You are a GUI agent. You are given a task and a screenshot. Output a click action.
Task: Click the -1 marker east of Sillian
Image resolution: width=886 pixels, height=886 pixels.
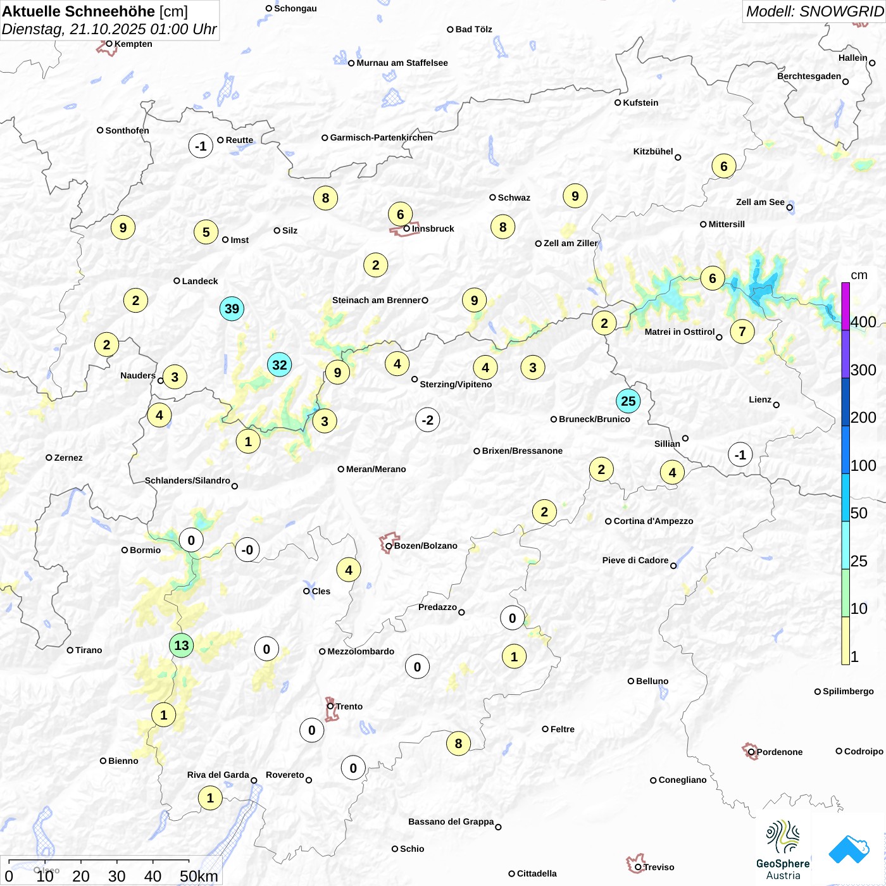click(740, 454)
